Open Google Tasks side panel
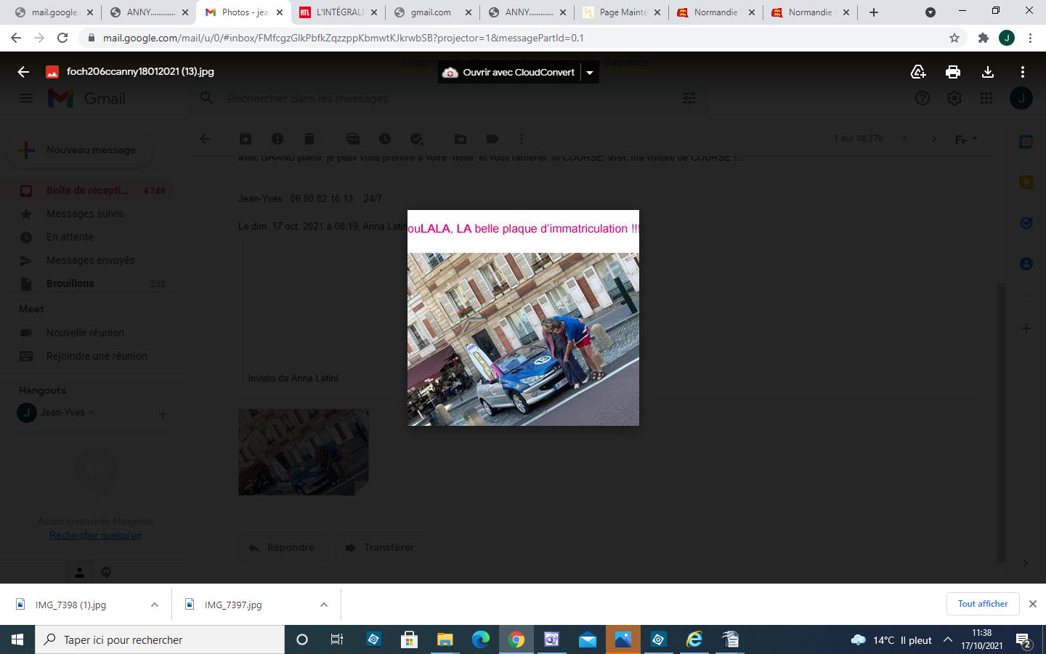Image resolution: width=1046 pixels, height=654 pixels. pos(1026,223)
